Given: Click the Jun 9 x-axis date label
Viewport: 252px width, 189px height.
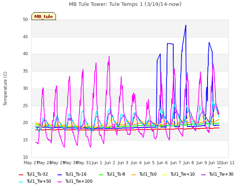Looking at the screenshot, I should pyautogui.click(x=202, y=163).
